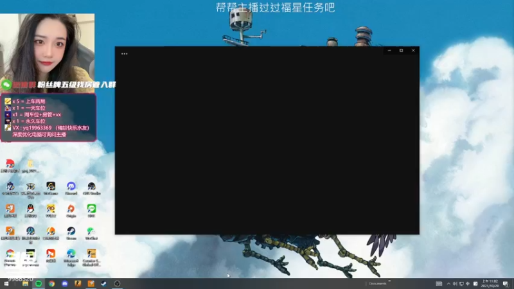Launch CS:GO from the taskbar
Viewport: 514px width, 289px height.
[x=78, y=284]
